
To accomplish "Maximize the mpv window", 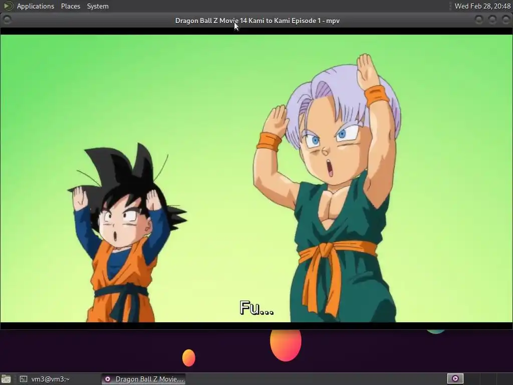I will pos(492,20).
